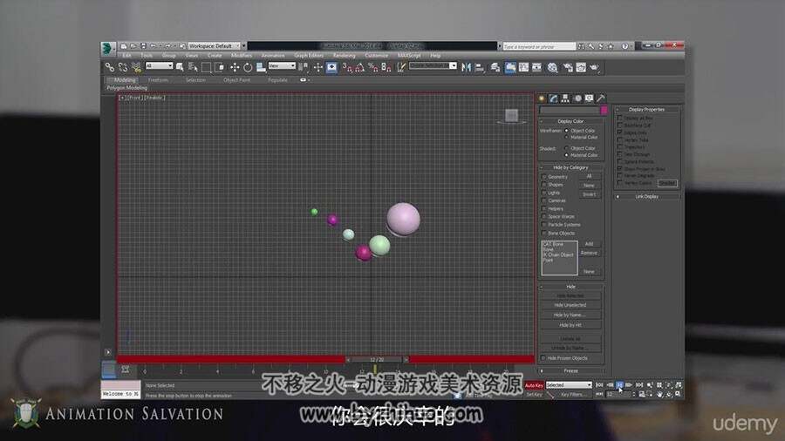Click the Mirror tool icon
The height and width of the screenshot is (441, 785).
pos(466,67)
